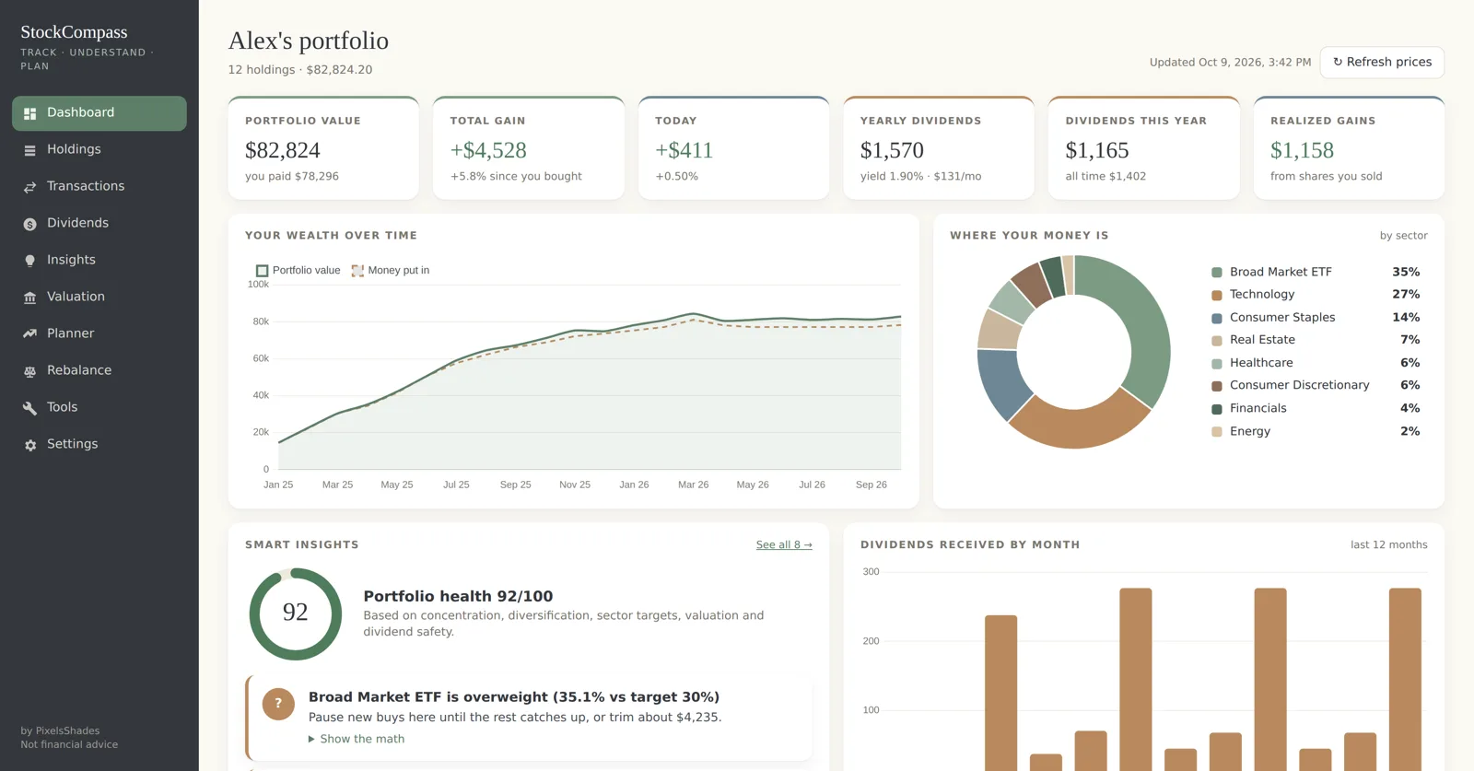Navigate to Dividends
Viewport: 1474px width, 771px height.
99,223
